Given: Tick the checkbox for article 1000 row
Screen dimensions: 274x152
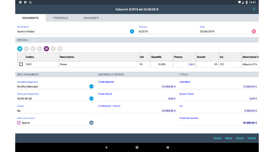Looking at the screenshot, I should click(x=21, y=64).
